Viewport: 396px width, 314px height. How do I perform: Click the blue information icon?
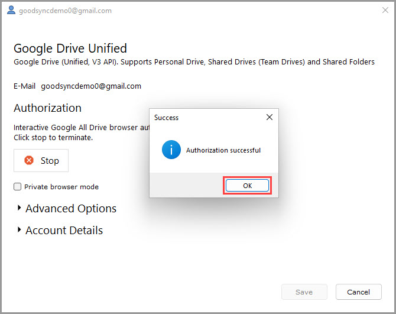[x=171, y=150]
